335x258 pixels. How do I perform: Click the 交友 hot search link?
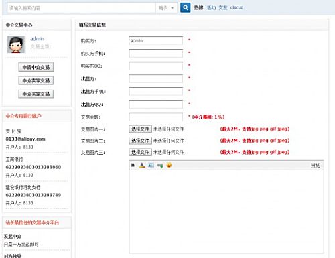pos(223,7)
